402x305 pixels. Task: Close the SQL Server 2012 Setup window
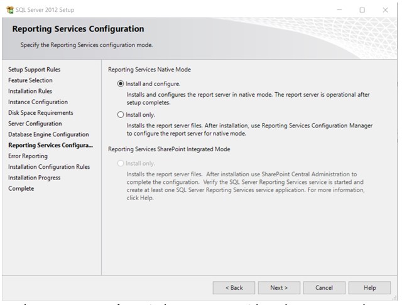coord(385,10)
